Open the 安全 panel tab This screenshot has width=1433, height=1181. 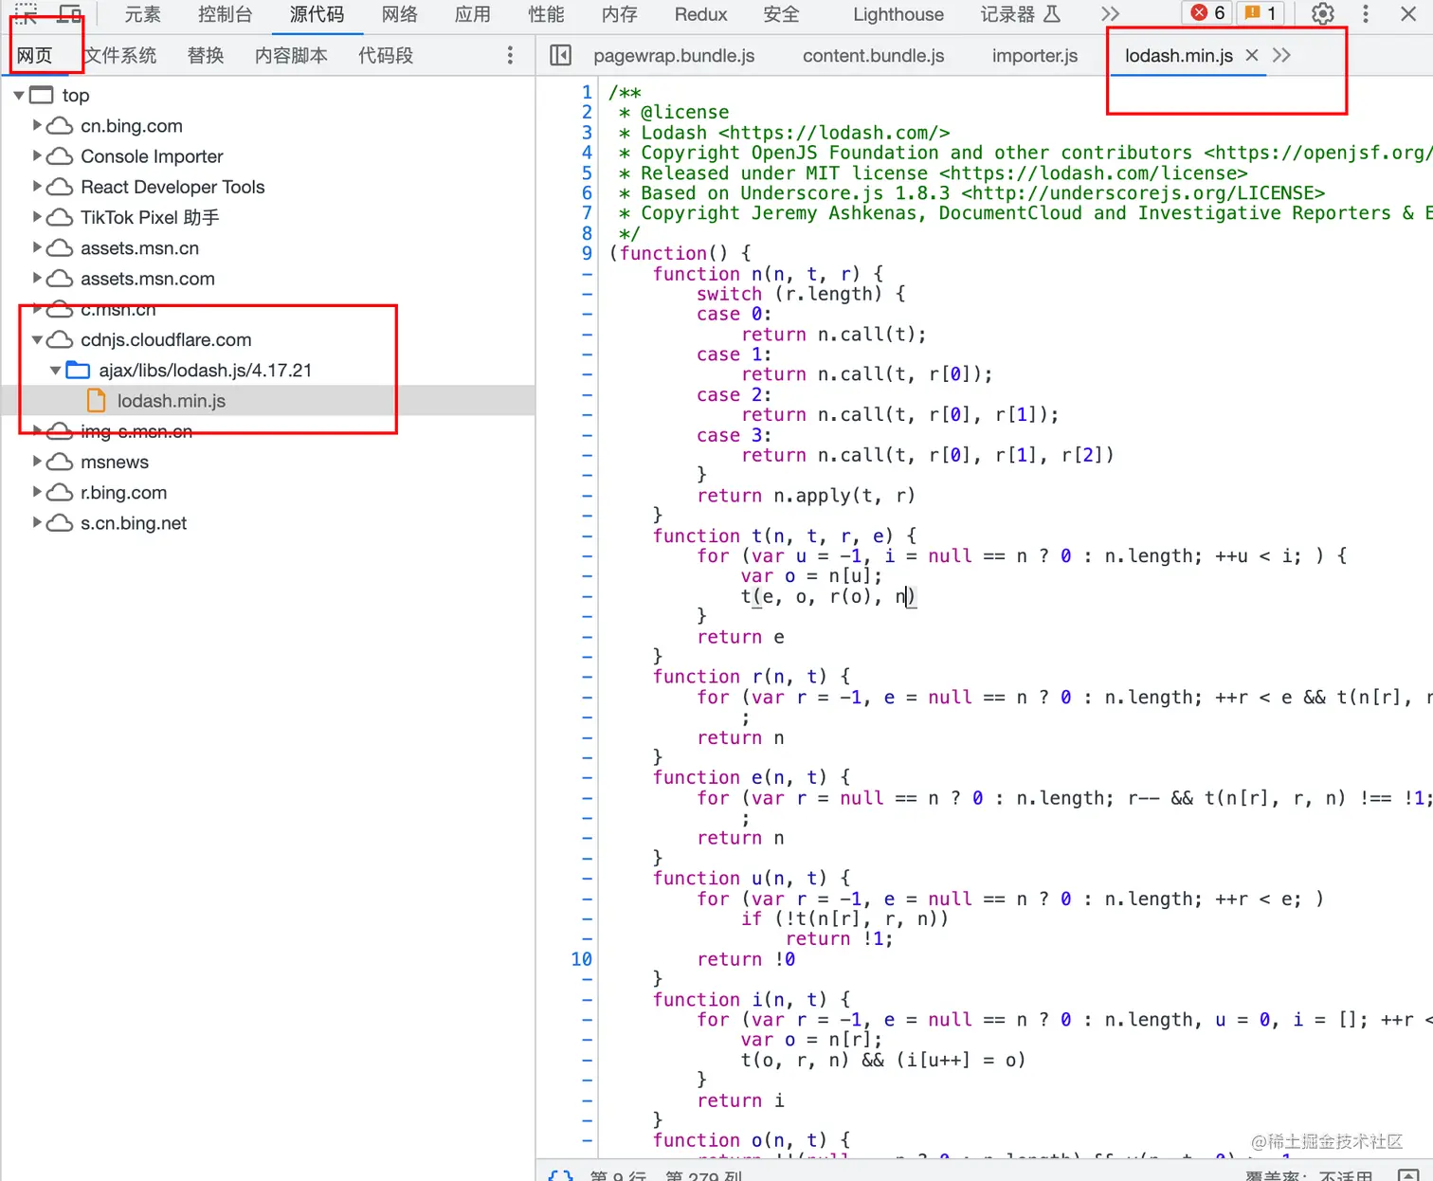click(781, 14)
